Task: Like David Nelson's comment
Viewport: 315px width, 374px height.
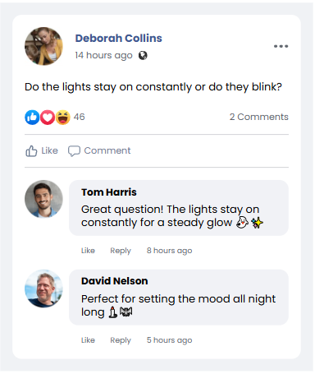Action: click(x=88, y=340)
